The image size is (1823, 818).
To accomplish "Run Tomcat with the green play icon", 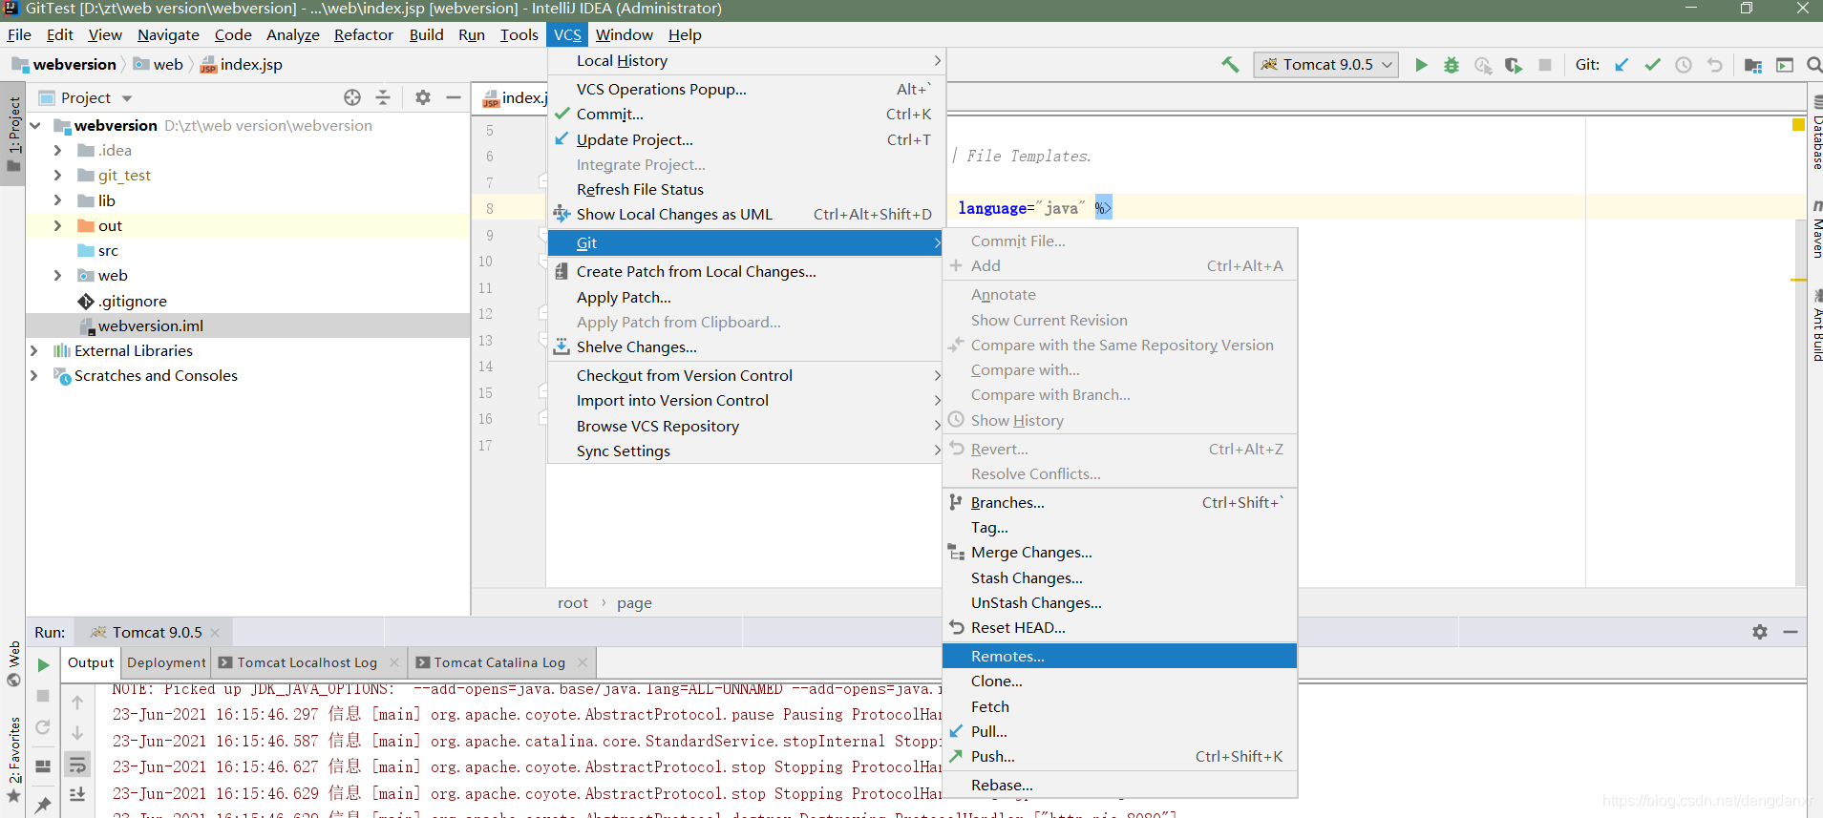I will tap(1421, 65).
